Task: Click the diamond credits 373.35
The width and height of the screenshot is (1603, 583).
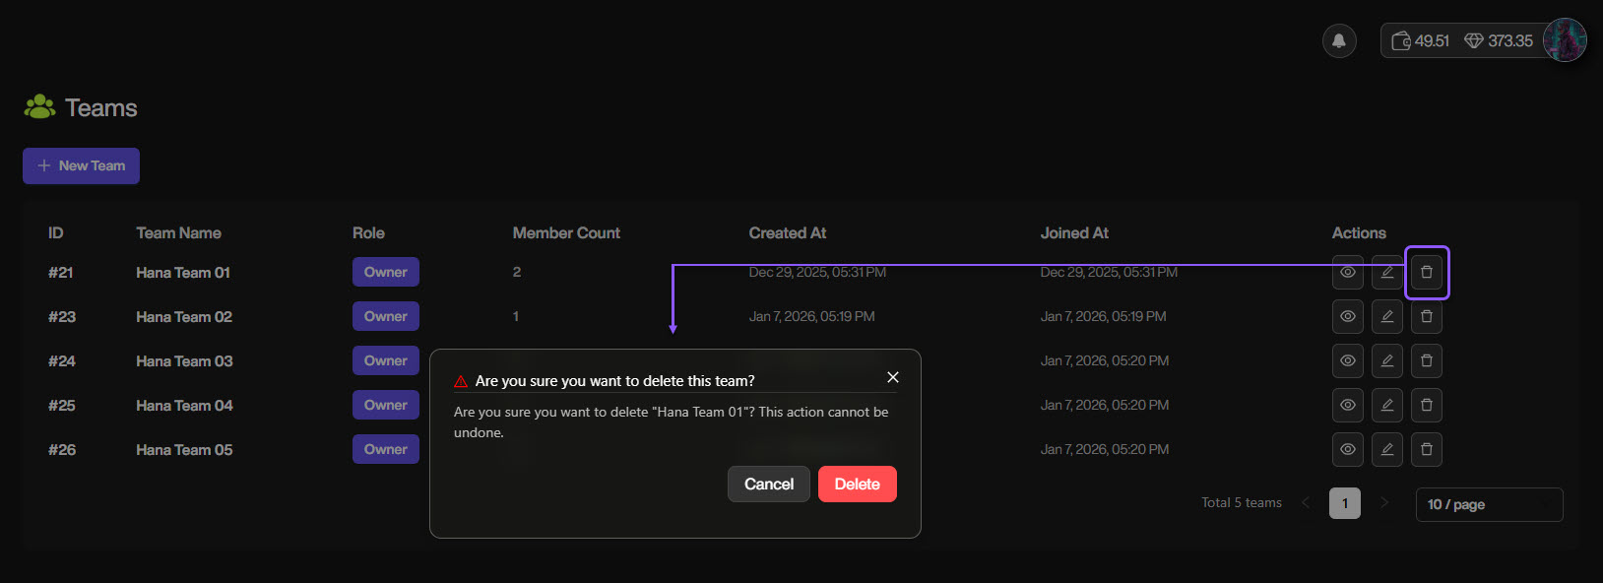Action: [1499, 40]
